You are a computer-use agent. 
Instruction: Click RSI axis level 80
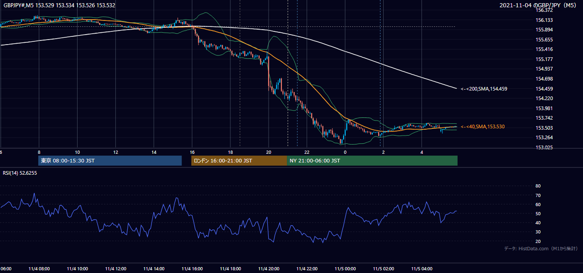pos(538,186)
